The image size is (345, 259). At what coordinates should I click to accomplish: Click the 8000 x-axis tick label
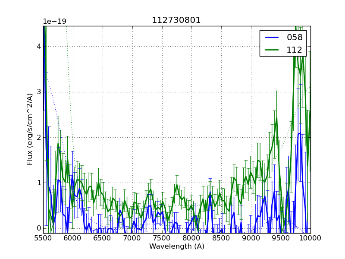[192, 238]
